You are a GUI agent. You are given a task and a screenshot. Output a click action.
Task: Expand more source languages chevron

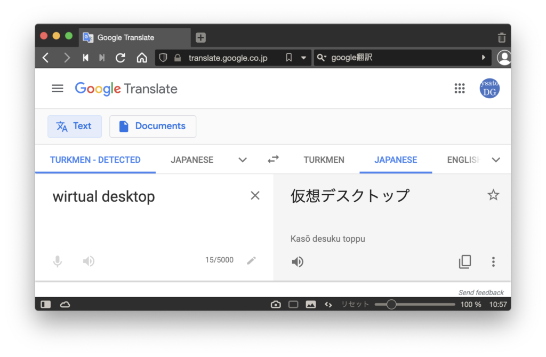coord(243,160)
